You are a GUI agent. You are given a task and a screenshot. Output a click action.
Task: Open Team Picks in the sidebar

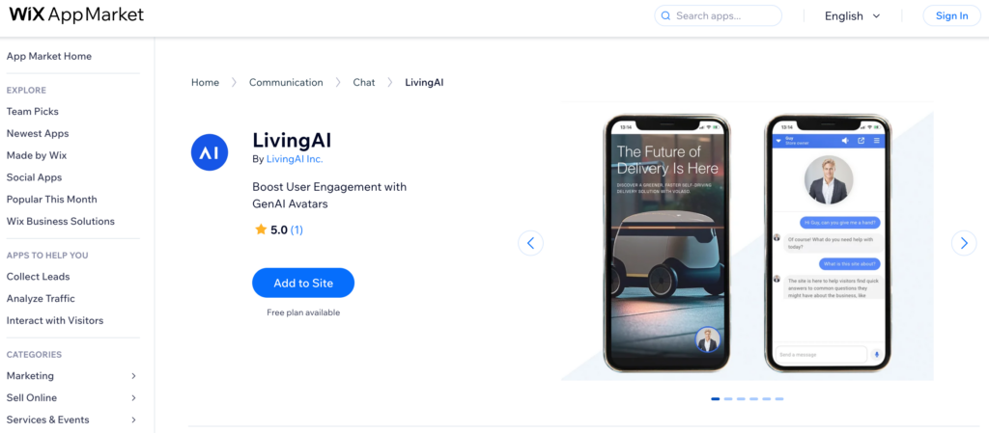(32, 112)
